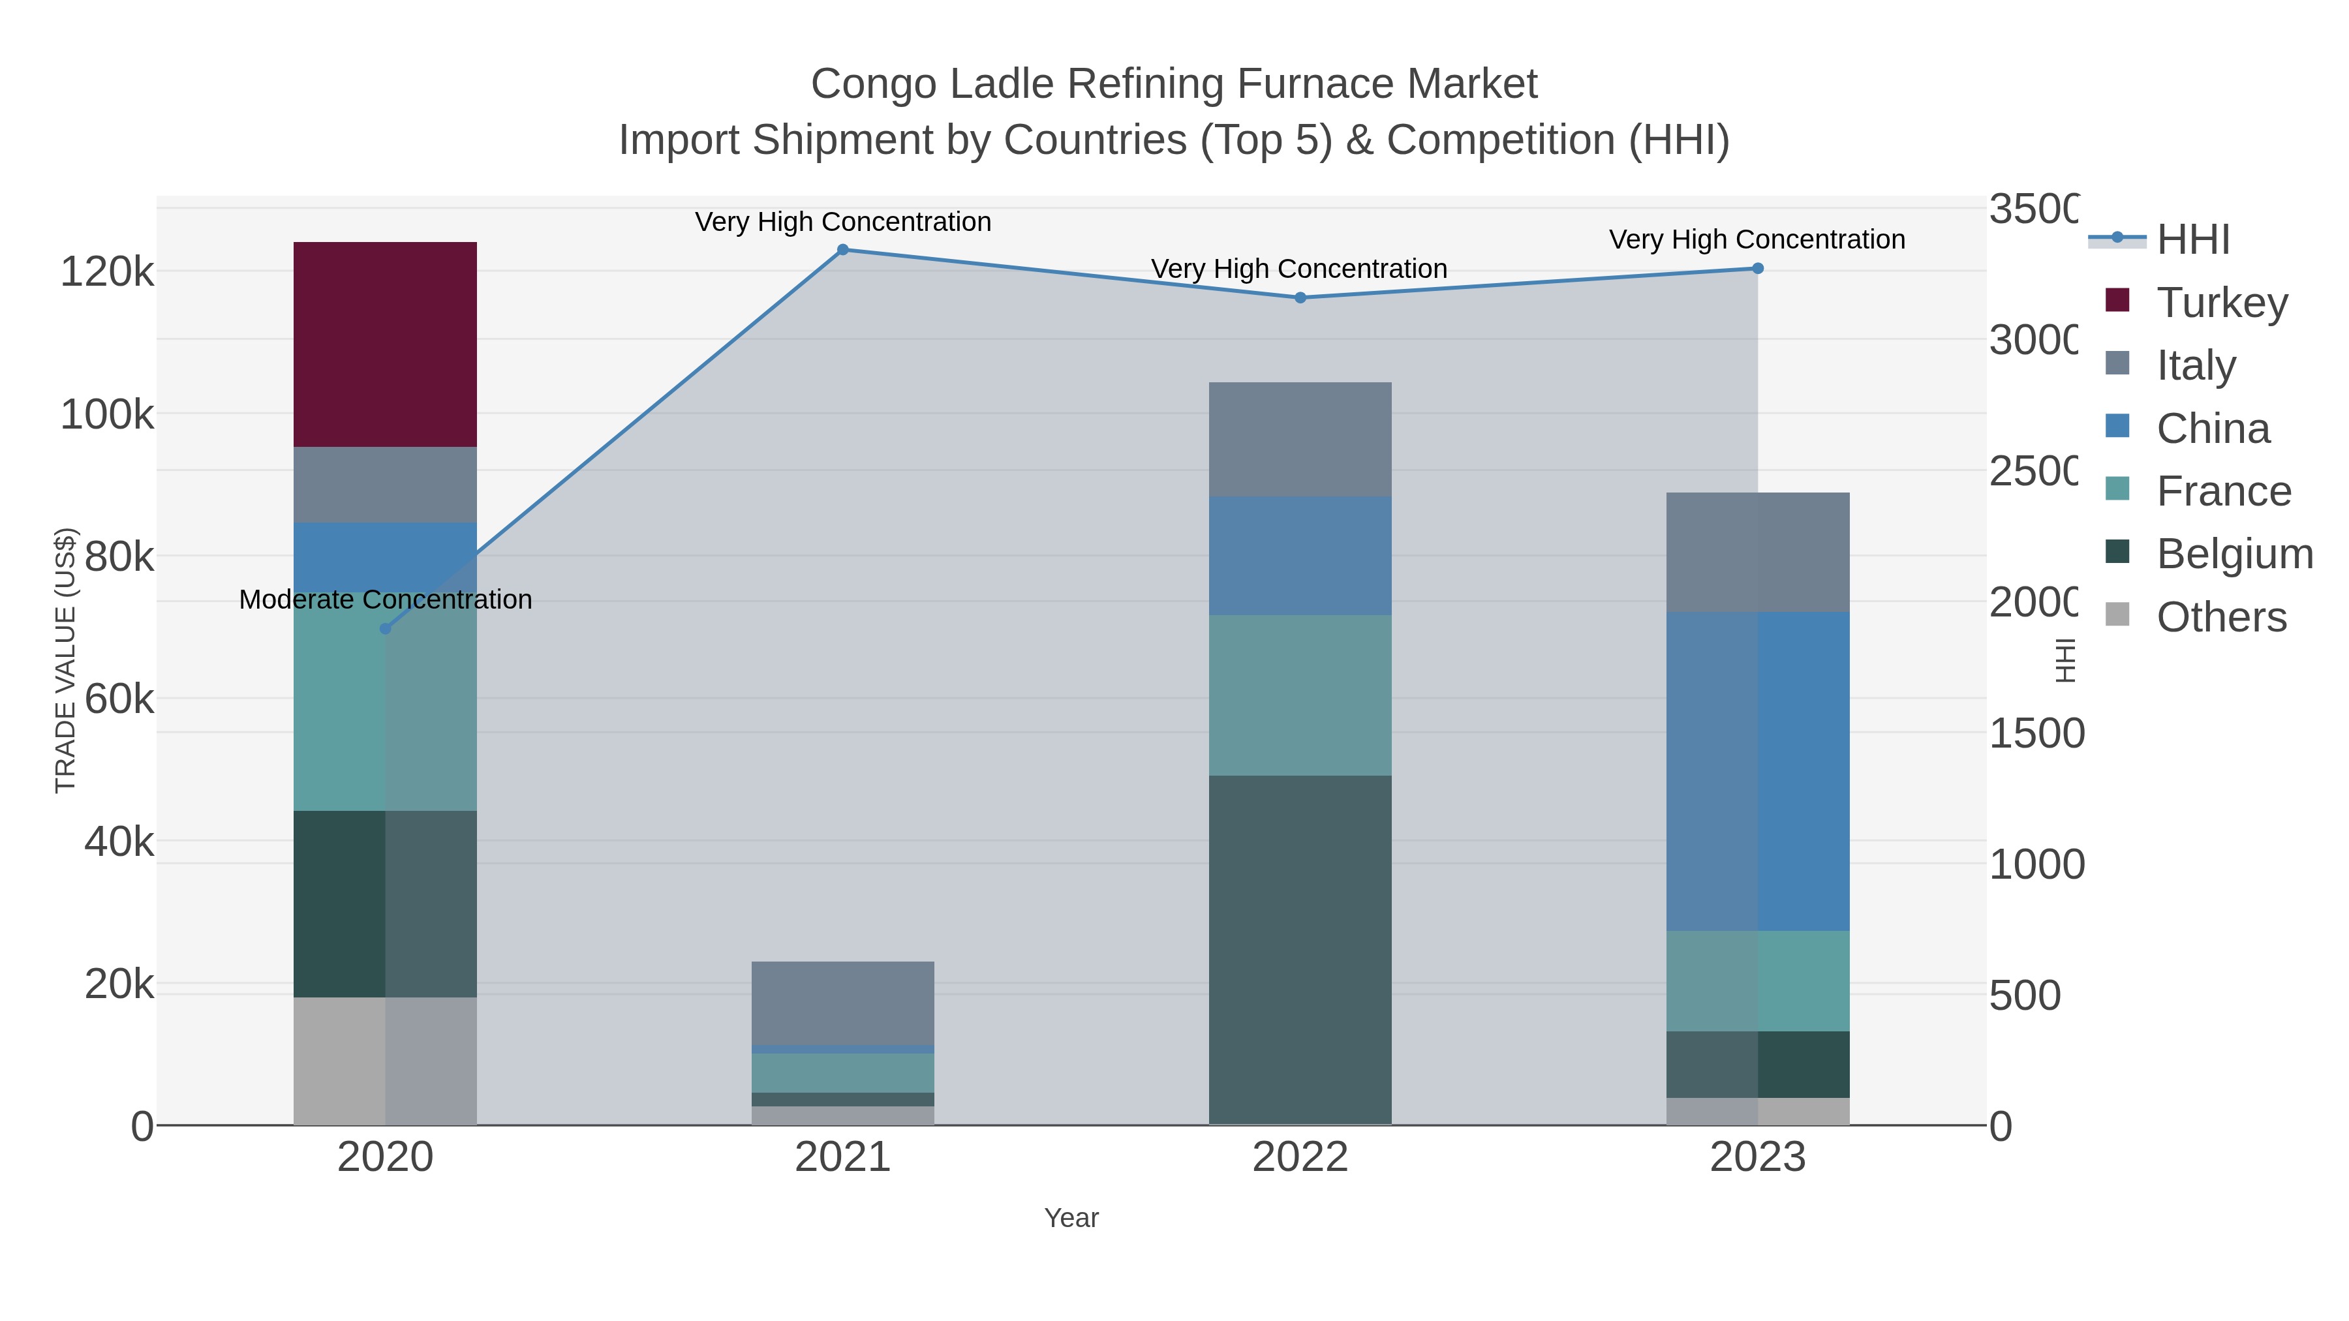Click the Very High Concentration label above 2023

point(1757,239)
